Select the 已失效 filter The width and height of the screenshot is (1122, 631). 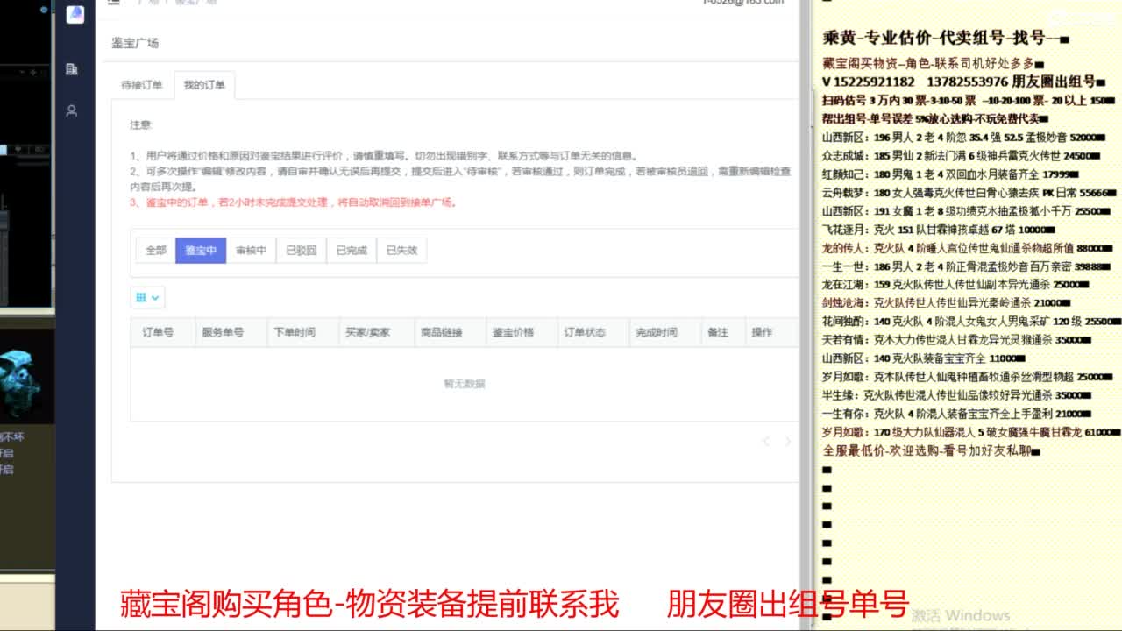[401, 250]
